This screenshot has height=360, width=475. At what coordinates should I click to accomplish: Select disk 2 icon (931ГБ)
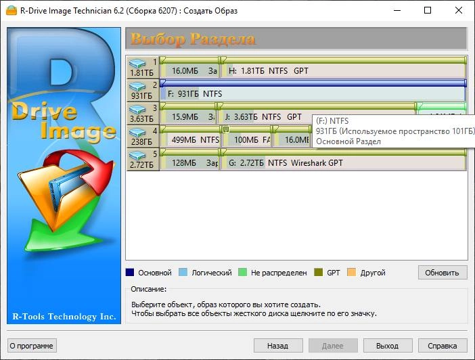tap(143, 90)
